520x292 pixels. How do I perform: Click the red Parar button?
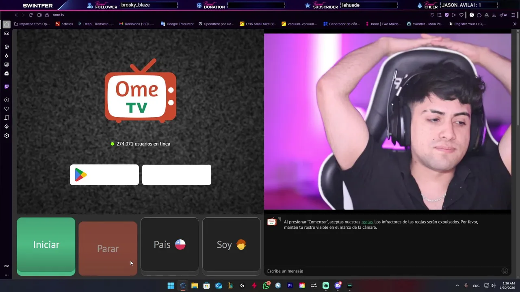[108, 249]
